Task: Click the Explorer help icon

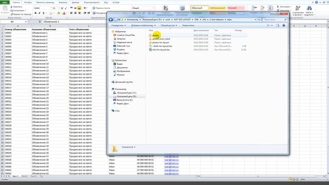Action: click(284, 25)
